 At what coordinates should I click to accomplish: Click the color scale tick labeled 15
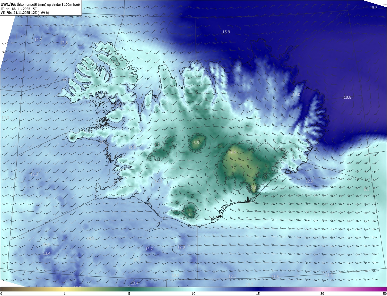coord(258,294)
